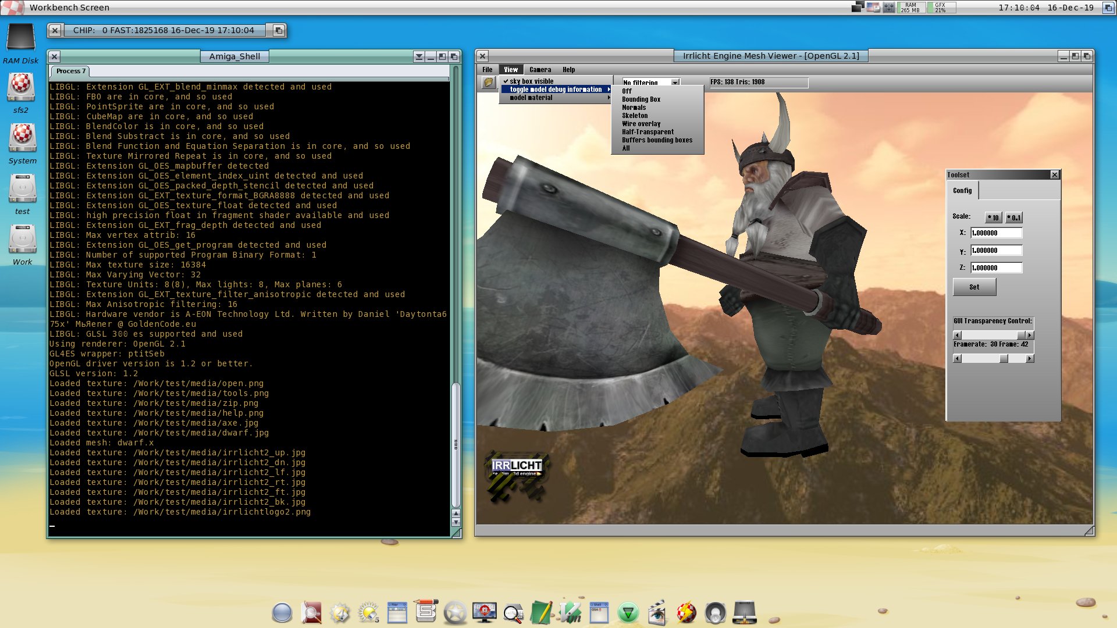This screenshot has height=628, width=1117.
Task: Launch the magnifying glass search dock icon
Action: coord(513,613)
